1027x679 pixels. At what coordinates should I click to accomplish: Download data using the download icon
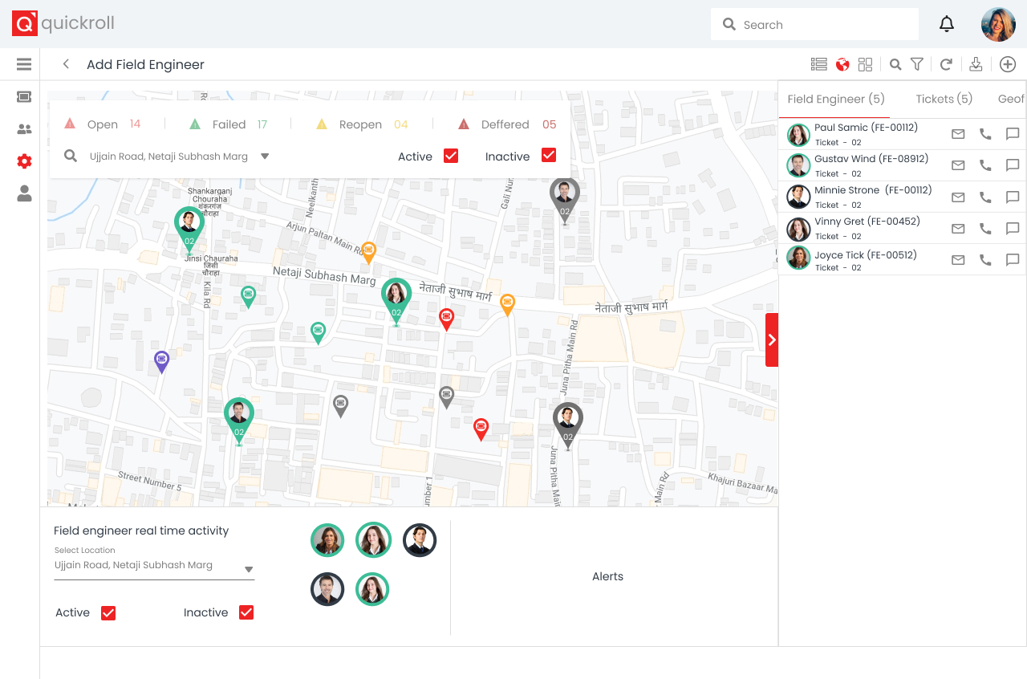(x=976, y=64)
